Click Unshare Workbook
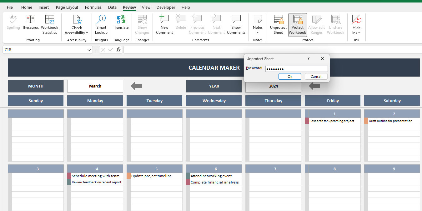The width and height of the screenshot is (422, 211). (x=335, y=23)
